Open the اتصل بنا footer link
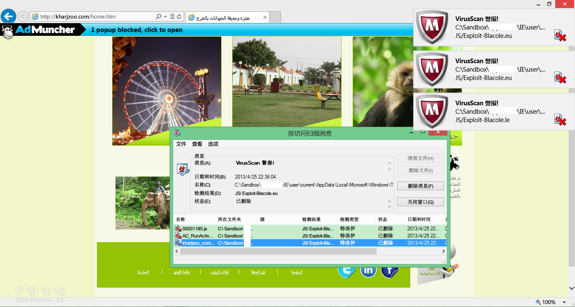Image resolution: width=575 pixels, height=307 pixels. pyautogui.click(x=143, y=272)
